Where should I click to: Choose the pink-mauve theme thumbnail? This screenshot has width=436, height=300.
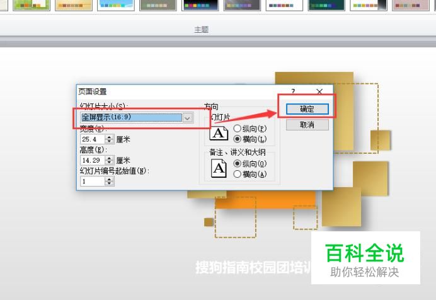[410, 5]
